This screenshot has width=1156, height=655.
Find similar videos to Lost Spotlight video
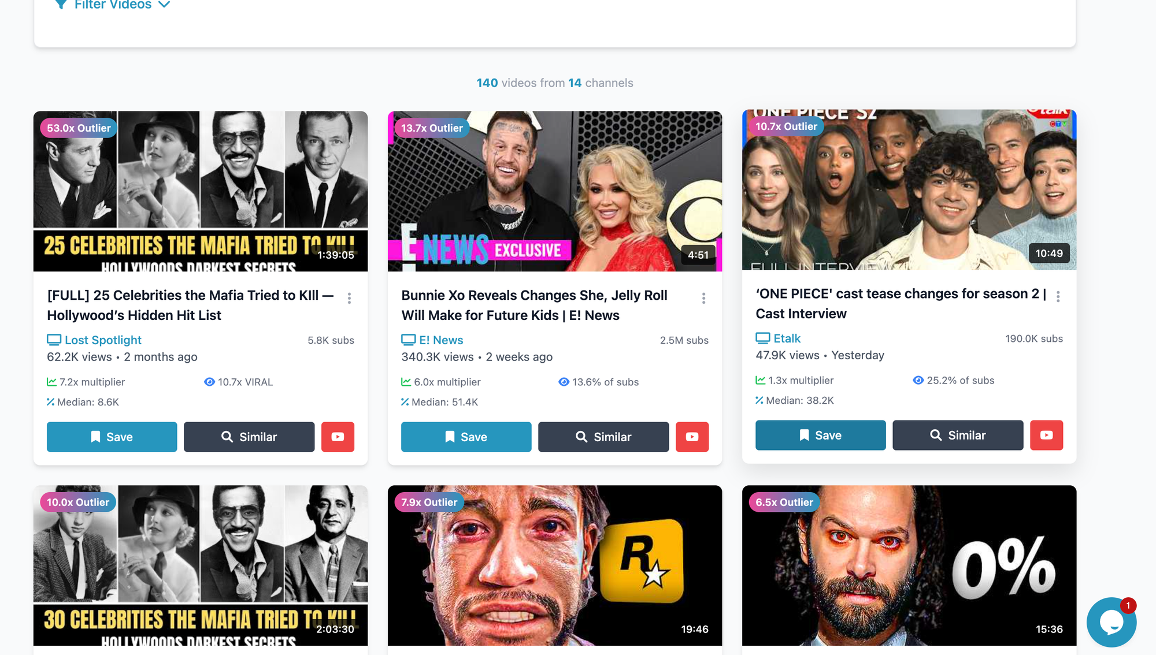[x=249, y=437]
